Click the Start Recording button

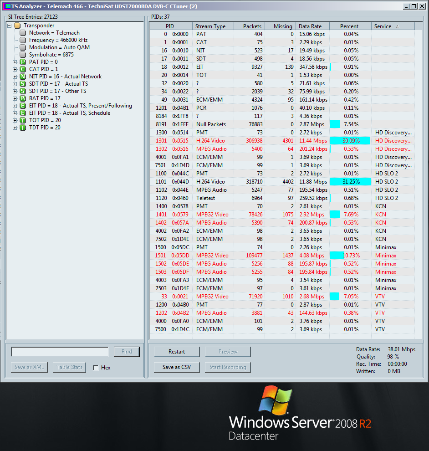point(228,367)
